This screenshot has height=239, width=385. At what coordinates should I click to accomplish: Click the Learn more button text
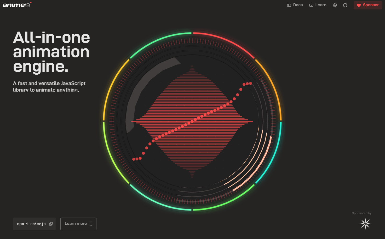point(76,224)
